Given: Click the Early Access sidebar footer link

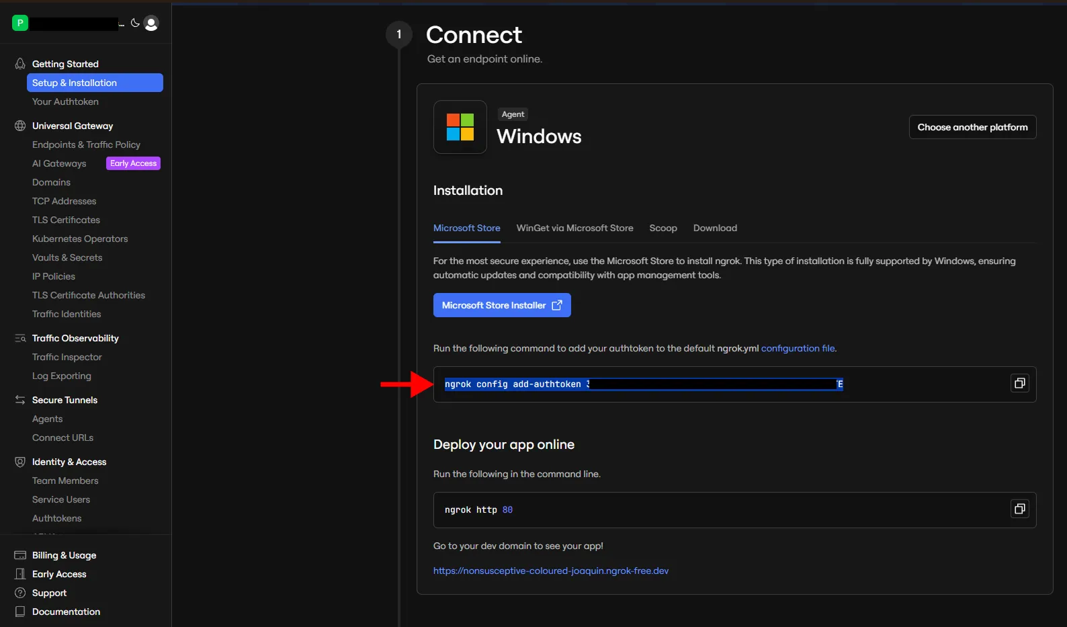Looking at the screenshot, I should coord(59,574).
